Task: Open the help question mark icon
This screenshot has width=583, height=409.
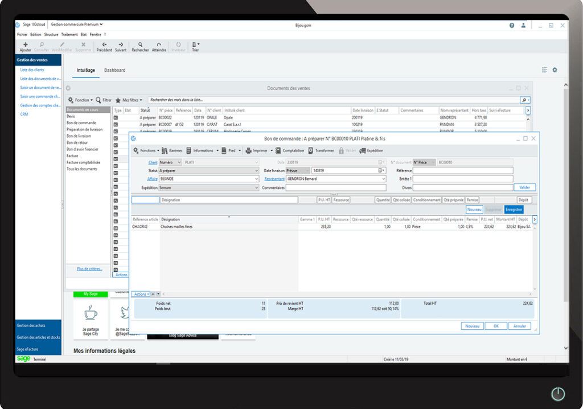Action: point(511,25)
